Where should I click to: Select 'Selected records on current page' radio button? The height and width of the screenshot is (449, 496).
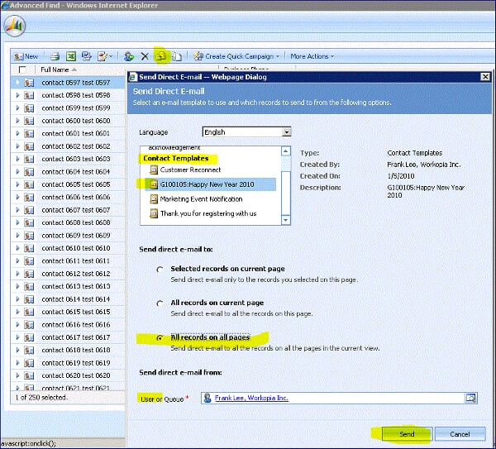pos(159,270)
